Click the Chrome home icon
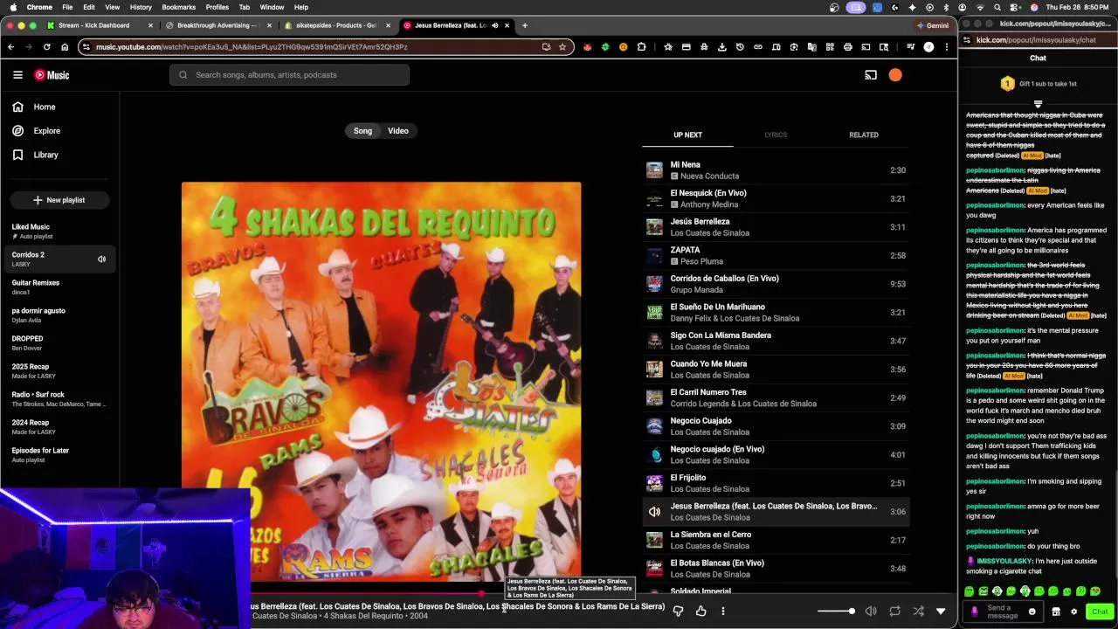 [x=65, y=47]
